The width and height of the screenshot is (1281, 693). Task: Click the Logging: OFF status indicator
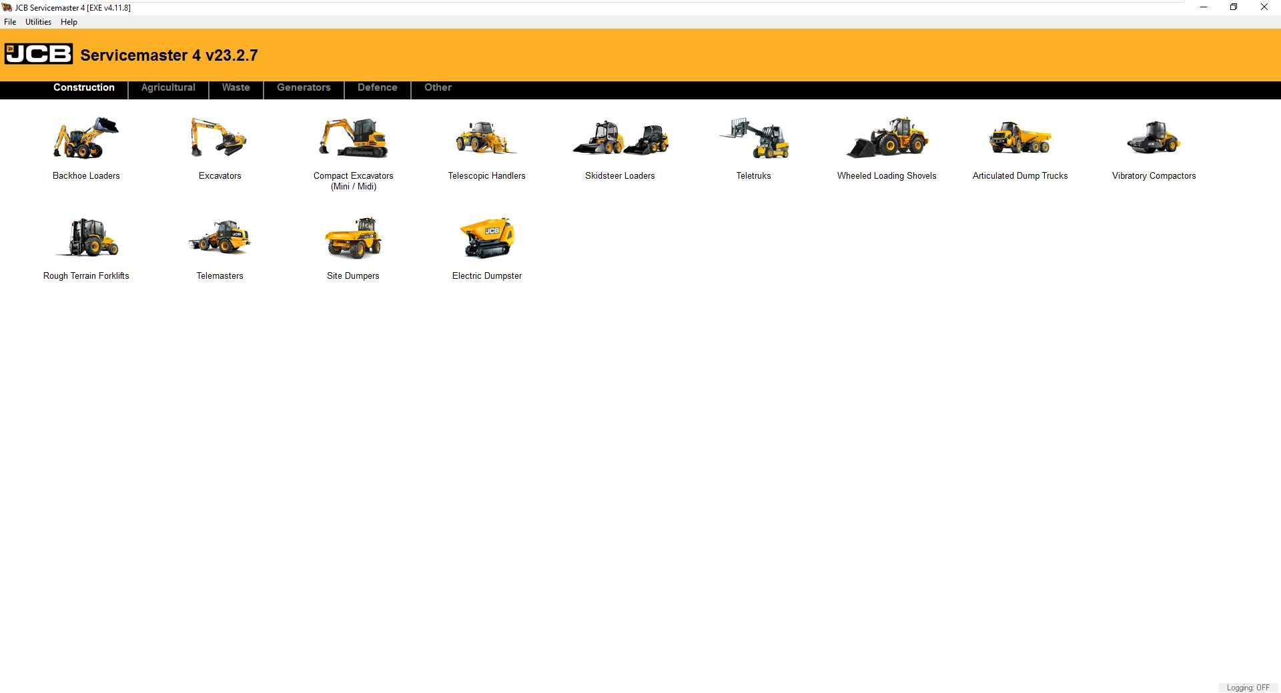tap(1248, 688)
